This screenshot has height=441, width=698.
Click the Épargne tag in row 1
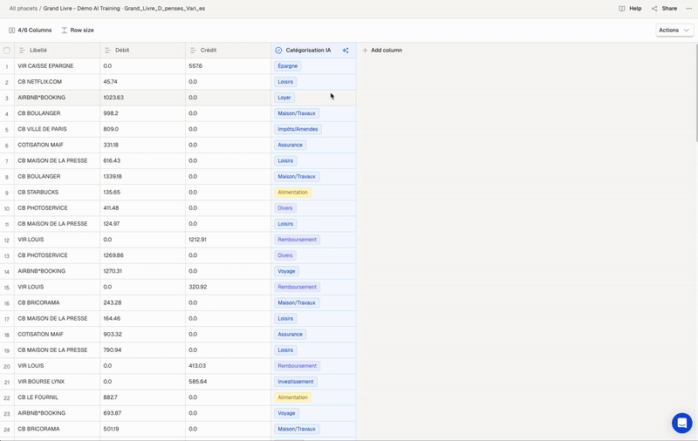pyautogui.click(x=288, y=65)
